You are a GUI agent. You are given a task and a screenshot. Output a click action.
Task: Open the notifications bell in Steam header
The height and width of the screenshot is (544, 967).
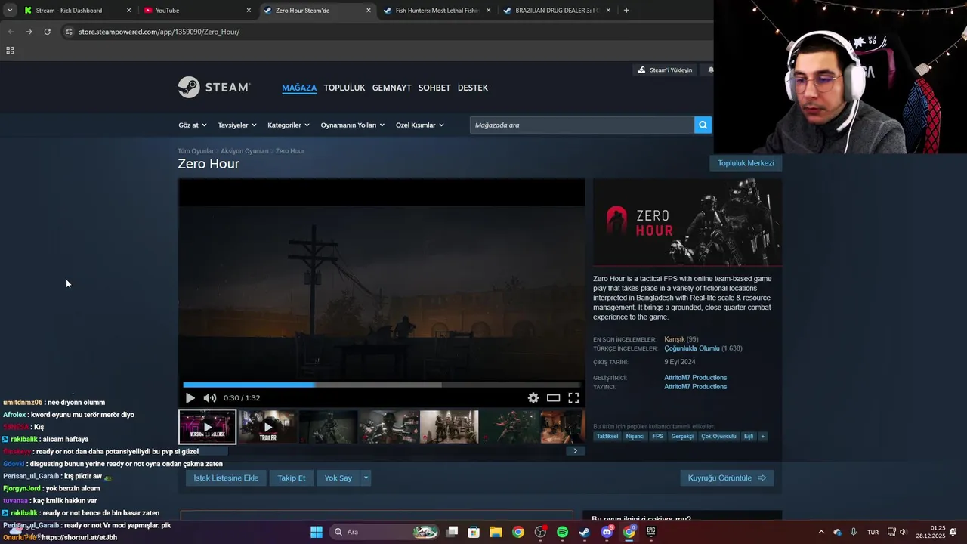[710, 70]
